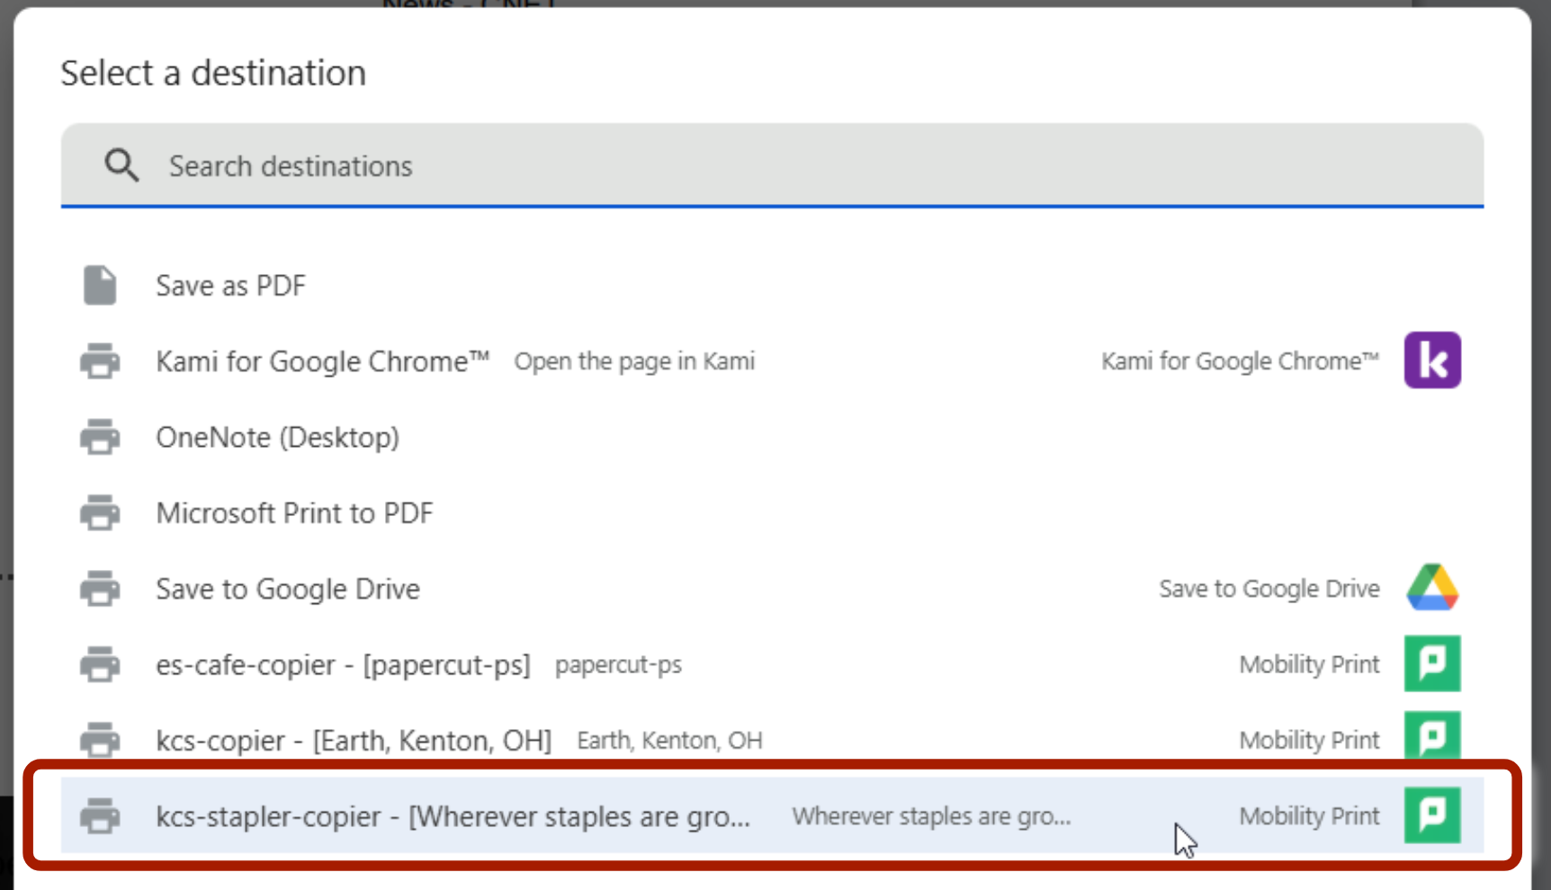Click printer icon beside es-cafe-copier
This screenshot has width=1551, height=890.
100,664
